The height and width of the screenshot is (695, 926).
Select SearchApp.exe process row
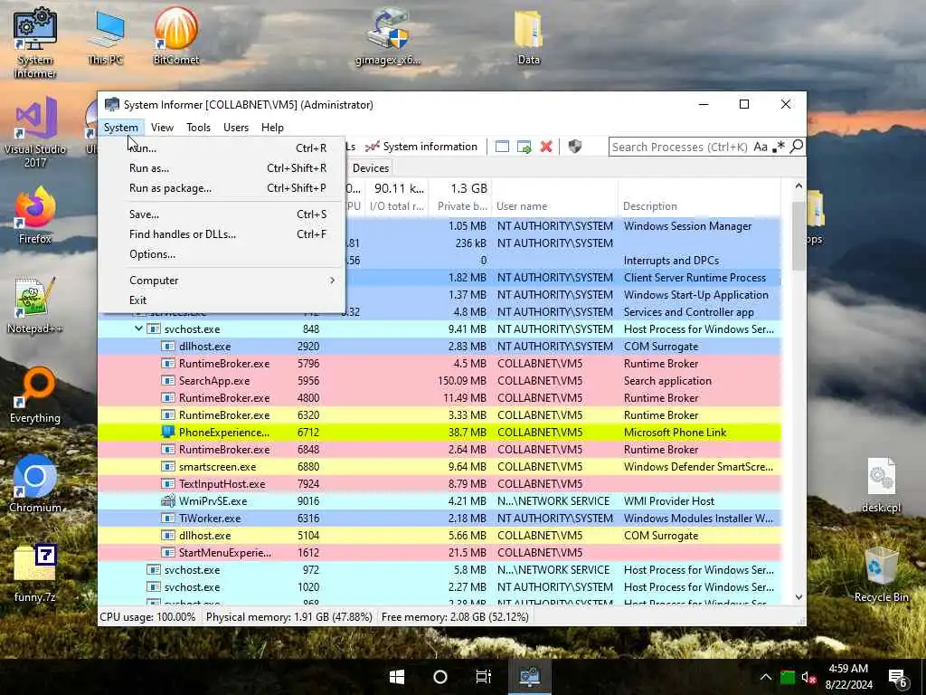439,381
